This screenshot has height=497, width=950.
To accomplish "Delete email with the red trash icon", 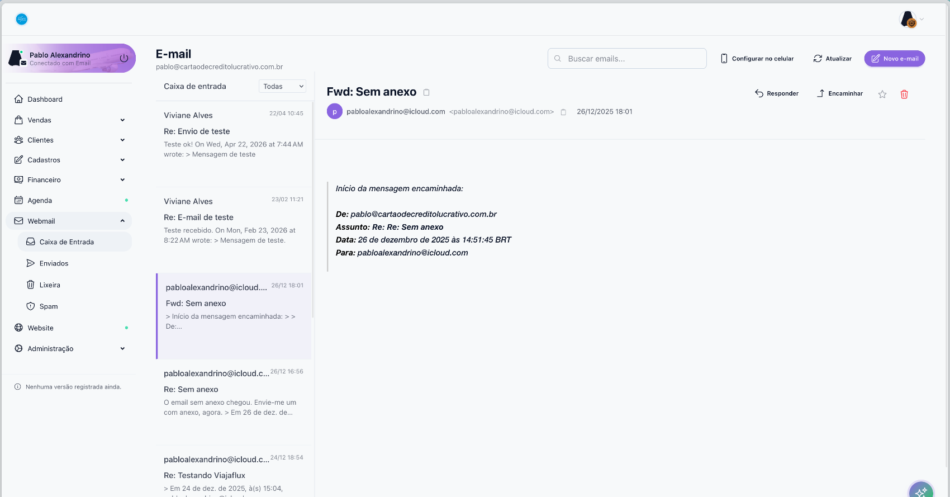I will (x=904, y=94).
